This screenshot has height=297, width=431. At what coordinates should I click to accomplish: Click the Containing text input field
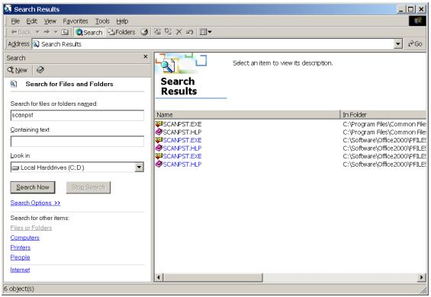(x=77, y=141)
